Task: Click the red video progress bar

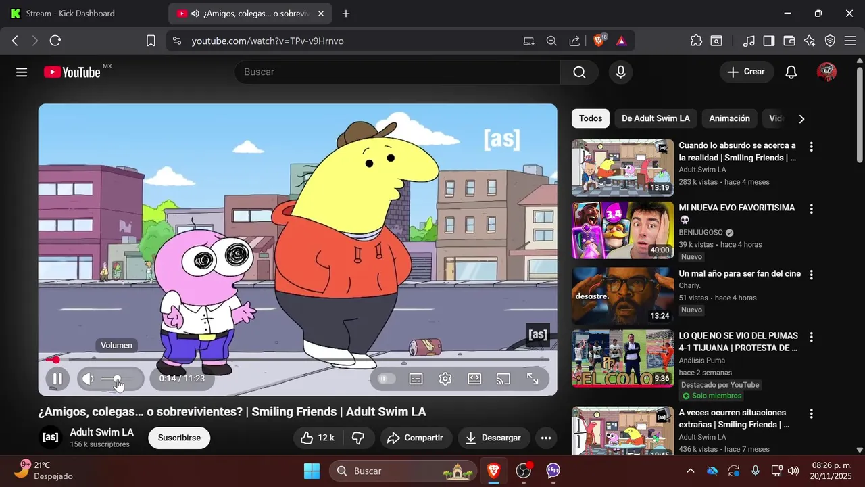Action: pos(297,361)
